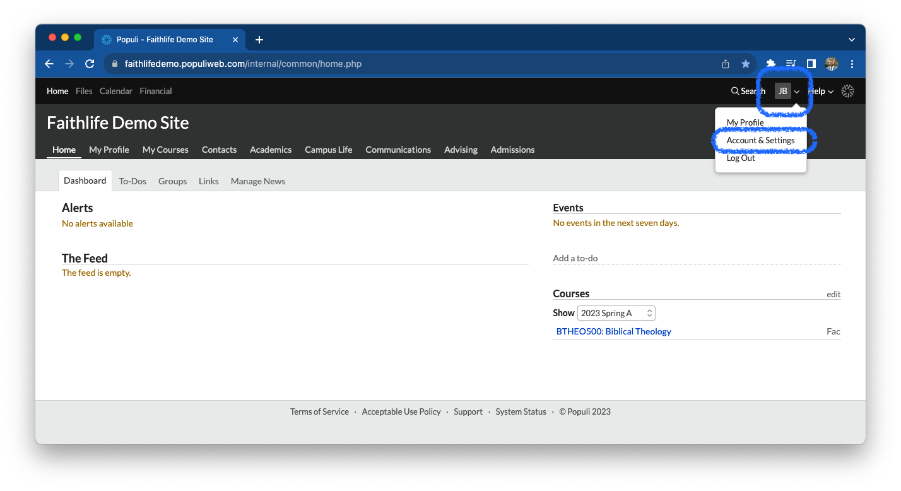The width and height of the screenshot is (901, 491).
Task: Open the Chrome profile avatar
Action: 832,64
